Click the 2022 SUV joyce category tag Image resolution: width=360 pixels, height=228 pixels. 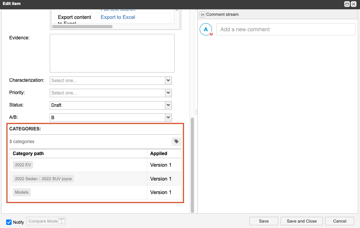pyautogui.click(x=57, y=179)
